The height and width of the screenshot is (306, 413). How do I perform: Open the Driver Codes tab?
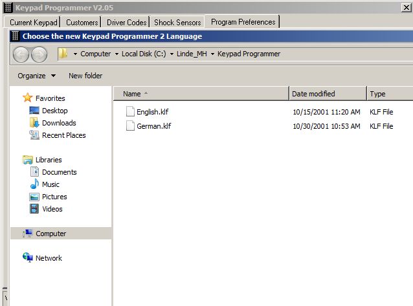click(x=126, y=23)
